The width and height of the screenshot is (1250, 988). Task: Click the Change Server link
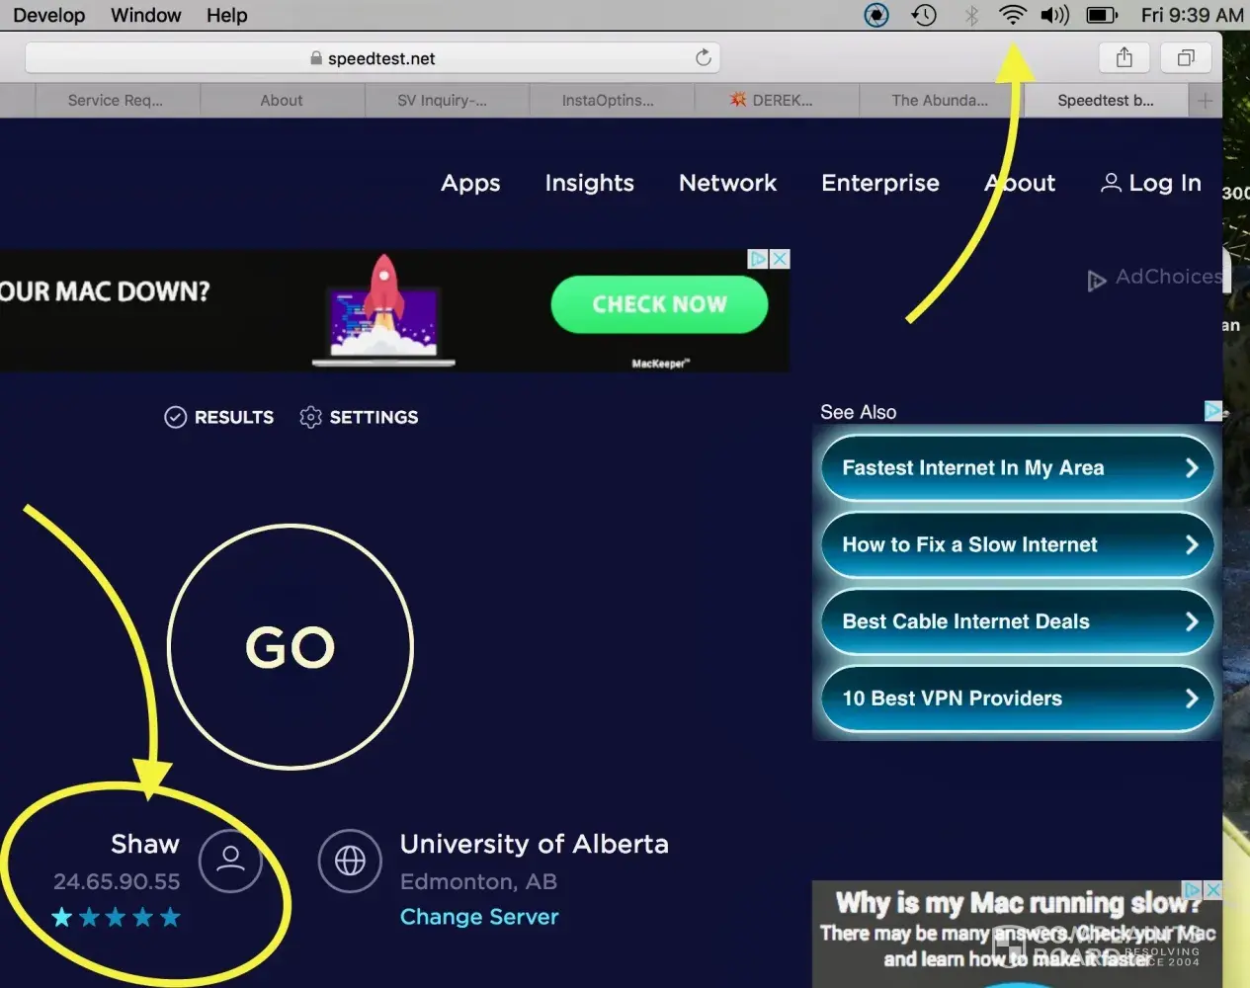[479, 917]
